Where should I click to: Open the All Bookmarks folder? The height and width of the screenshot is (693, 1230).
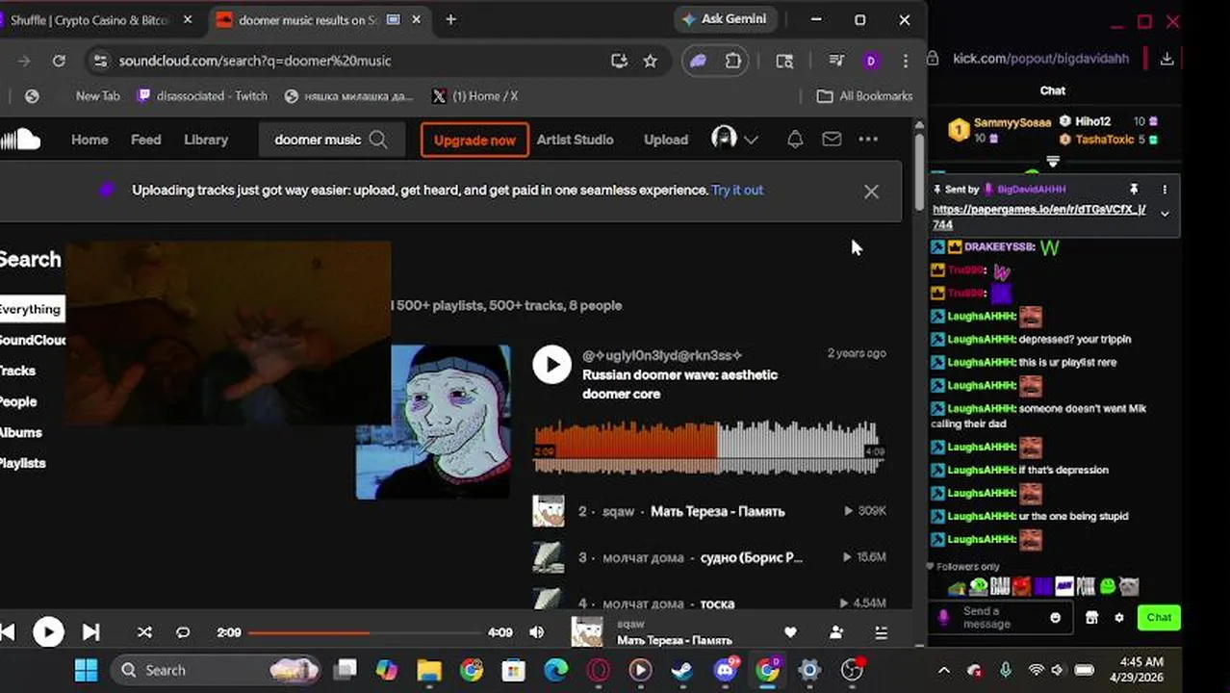(x=864, y=96)
